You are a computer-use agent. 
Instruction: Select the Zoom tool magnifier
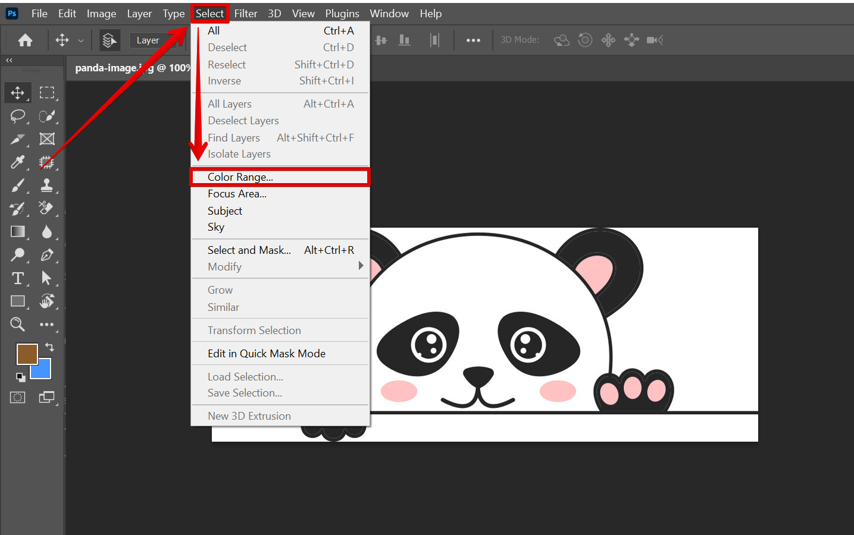point(18,325)
